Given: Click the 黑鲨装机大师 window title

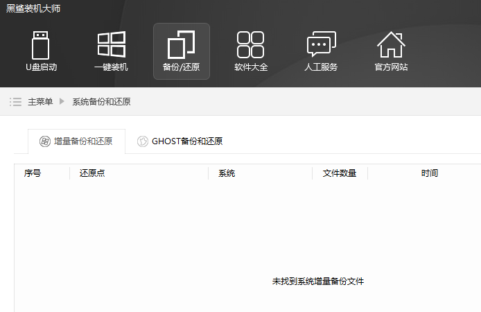Looking at the screenshot, I should 34,8.
